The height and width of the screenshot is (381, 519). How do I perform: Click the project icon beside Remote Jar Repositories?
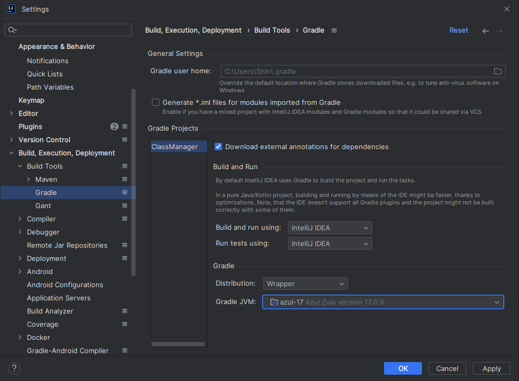click(x=125, y=245)
